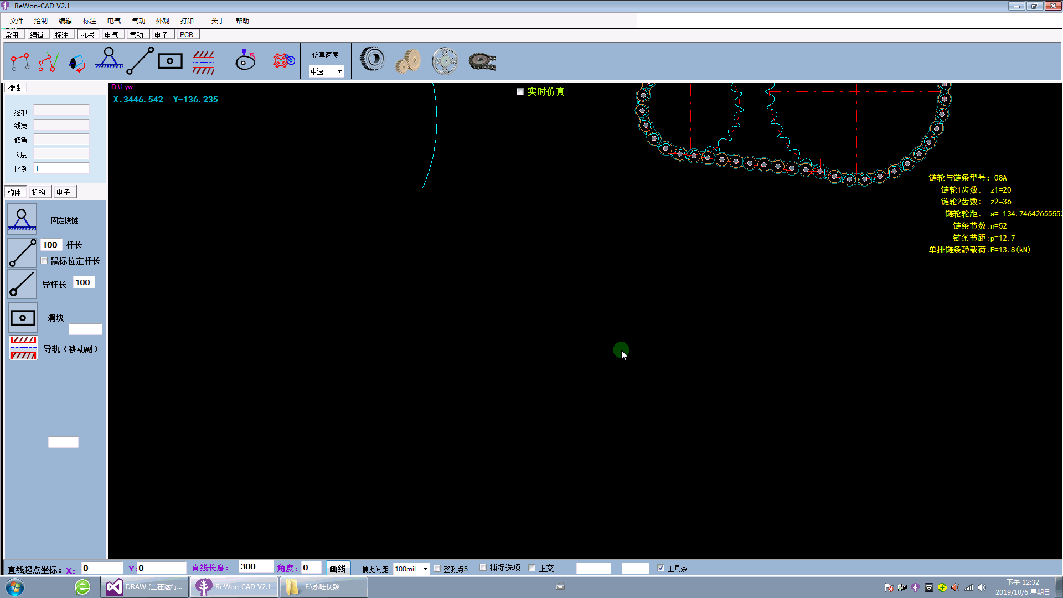Select the cam mechanism tool
This screenshot has width=1063, height=598.
point(245,60)
